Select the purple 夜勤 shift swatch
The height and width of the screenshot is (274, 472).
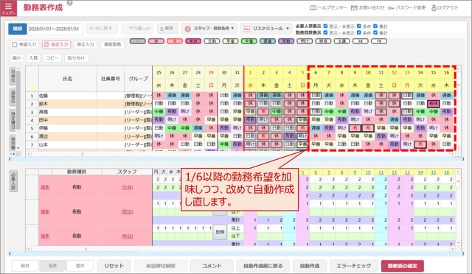(286, 41)
